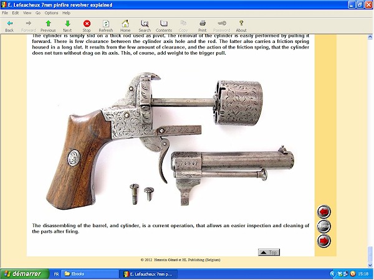Screen dimensions: 374x280
Task: Jump to page top with Top button
Action: pyautogui.click(x=269, y=253)
